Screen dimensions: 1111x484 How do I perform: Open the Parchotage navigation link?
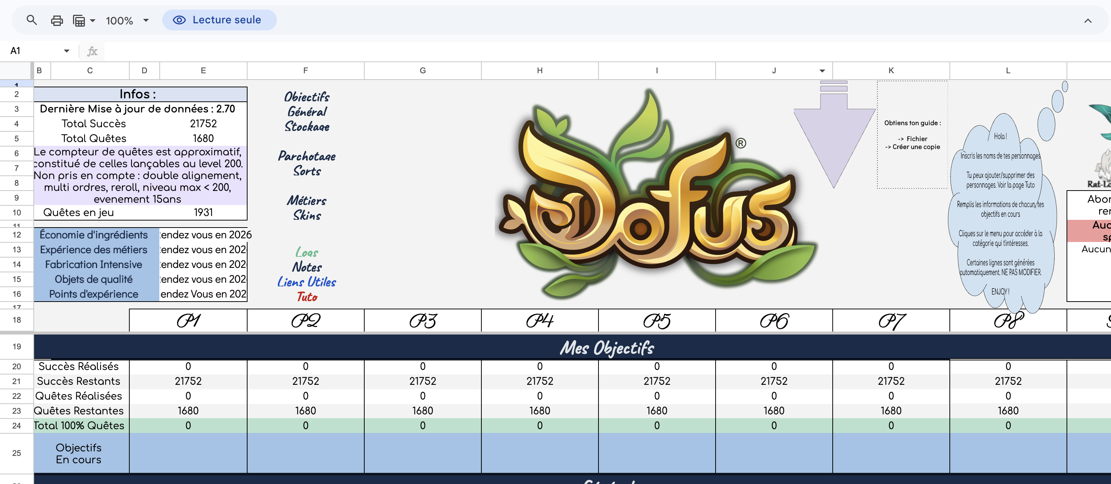pyautogui.click(x=306, y=156)
